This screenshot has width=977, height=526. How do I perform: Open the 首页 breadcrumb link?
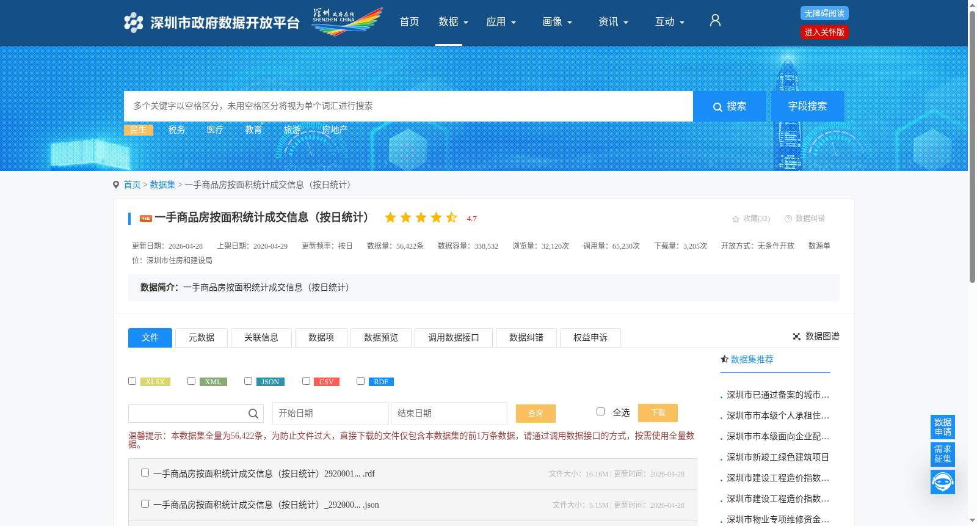(132, 184)
